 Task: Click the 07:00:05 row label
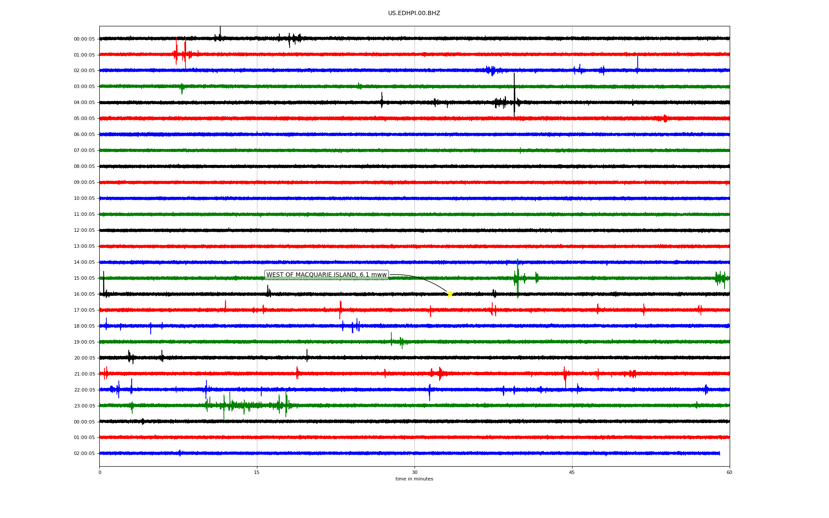click(x=84, y=151)
